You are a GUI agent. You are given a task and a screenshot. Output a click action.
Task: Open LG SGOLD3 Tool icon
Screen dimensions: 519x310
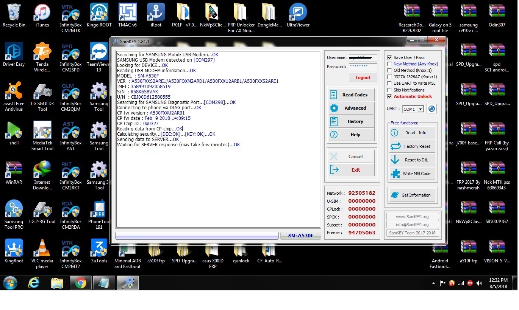coord(42,97)
